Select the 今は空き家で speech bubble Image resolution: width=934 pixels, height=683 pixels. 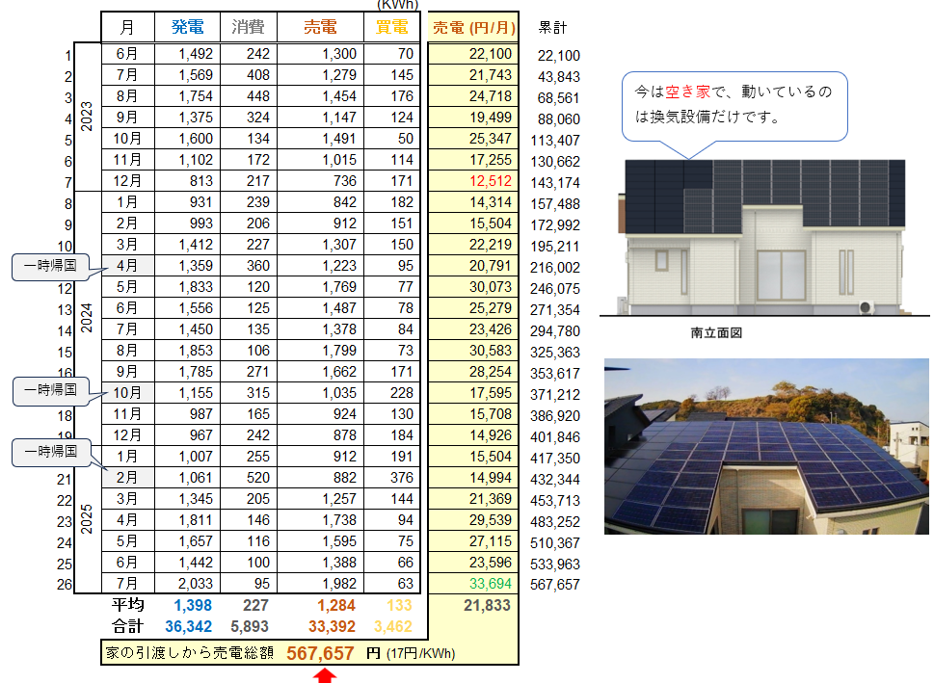coord(734,106)
